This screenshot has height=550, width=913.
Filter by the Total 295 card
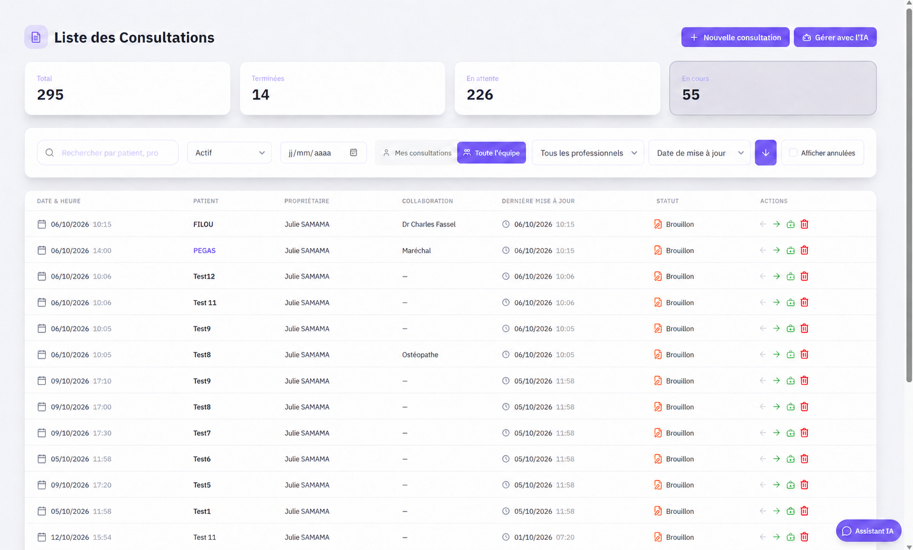point(128,88)
